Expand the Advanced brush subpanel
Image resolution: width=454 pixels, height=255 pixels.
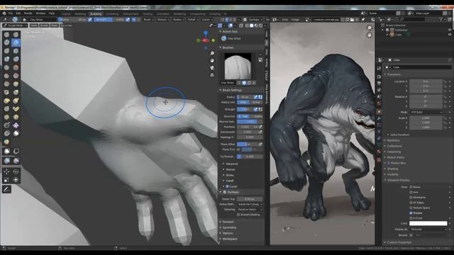(232, 164)
